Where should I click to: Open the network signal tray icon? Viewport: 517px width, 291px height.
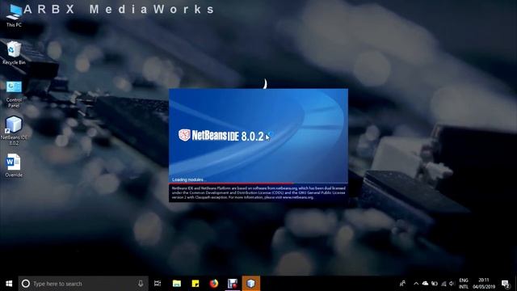click(x=443, y=284)
